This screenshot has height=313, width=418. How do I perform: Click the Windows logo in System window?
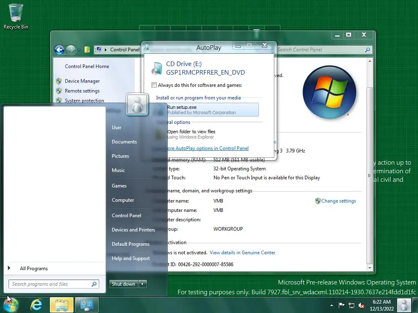[329, 93]
